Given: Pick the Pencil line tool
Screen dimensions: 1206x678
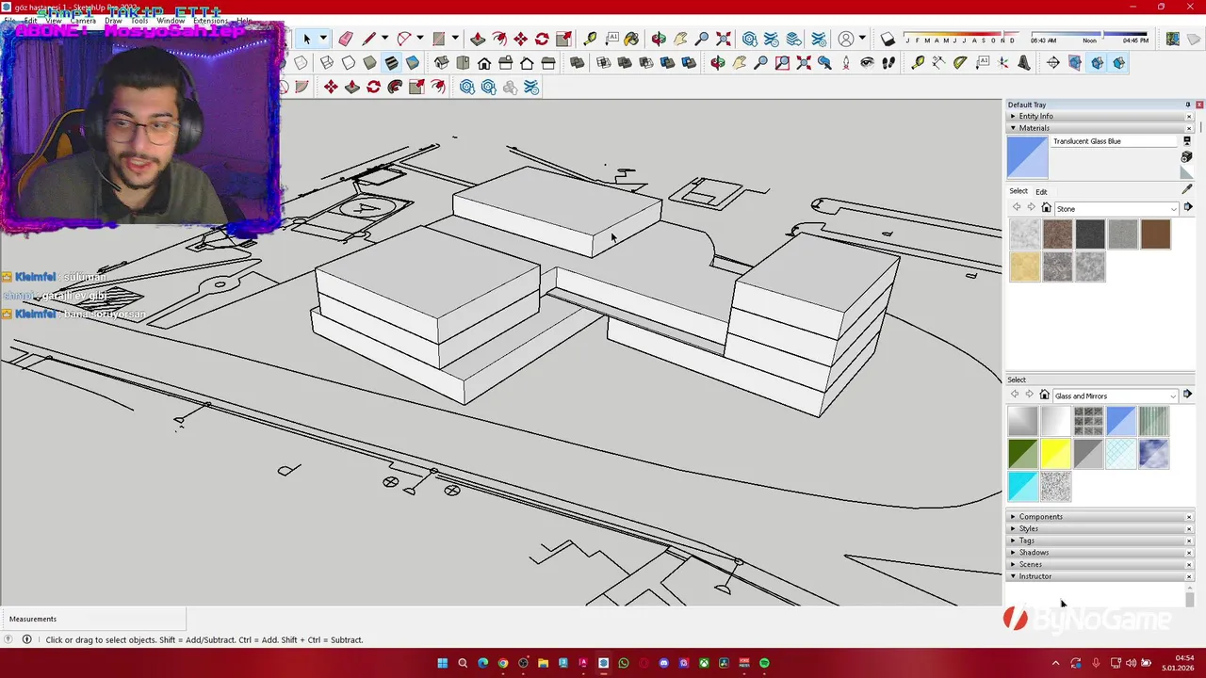Looking at the screenshot, I should (x=368, y=39).
